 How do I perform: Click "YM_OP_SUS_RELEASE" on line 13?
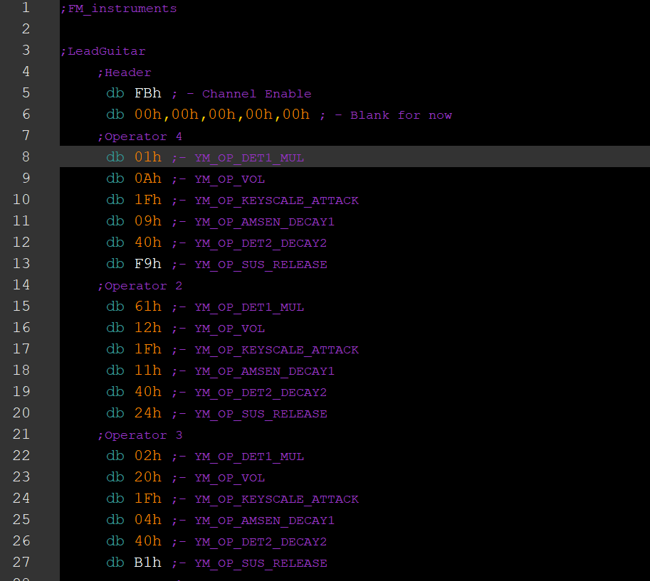[261, 265]
